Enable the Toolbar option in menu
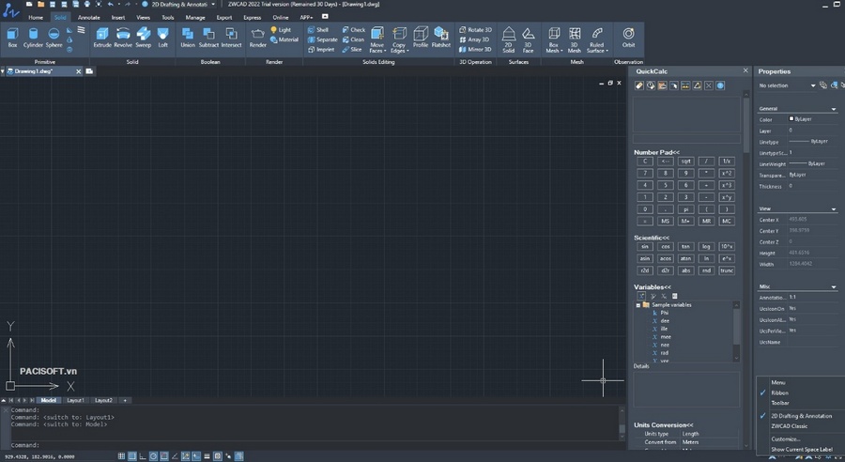Screen dimensions: 845x462 (780, 403)
